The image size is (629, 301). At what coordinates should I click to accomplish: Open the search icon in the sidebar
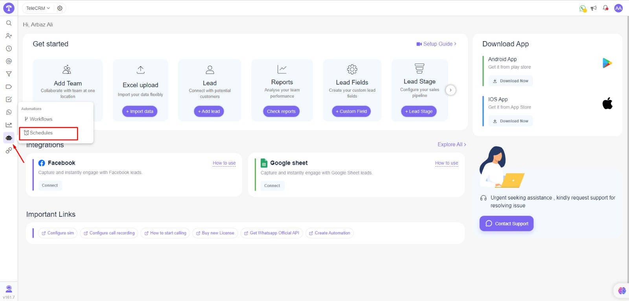[x=9, y=23]
